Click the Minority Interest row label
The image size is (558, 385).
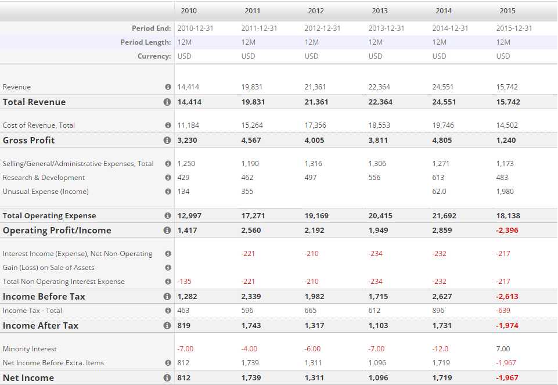point(30,349)
